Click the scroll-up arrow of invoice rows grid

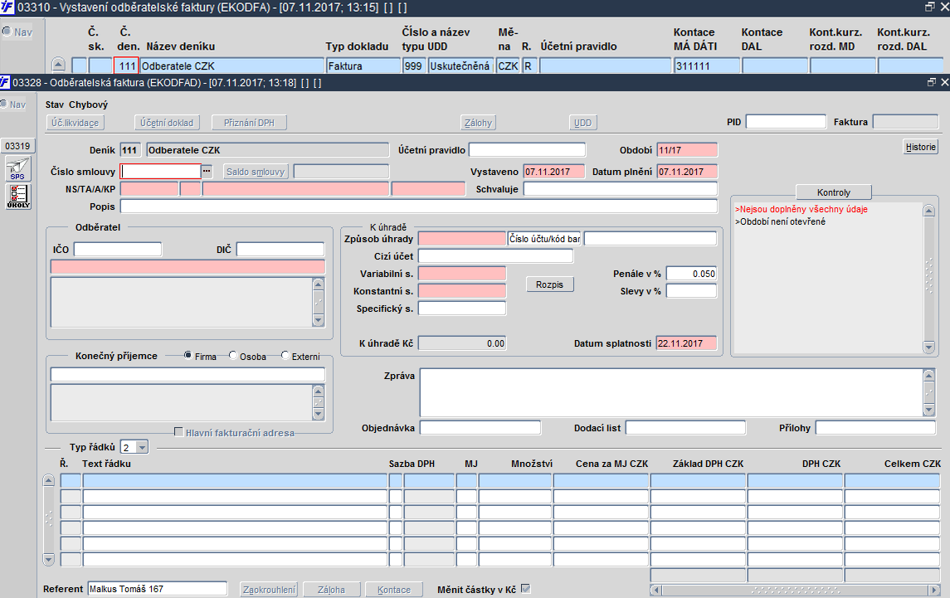pyautogui.click(x=50, y=480)
